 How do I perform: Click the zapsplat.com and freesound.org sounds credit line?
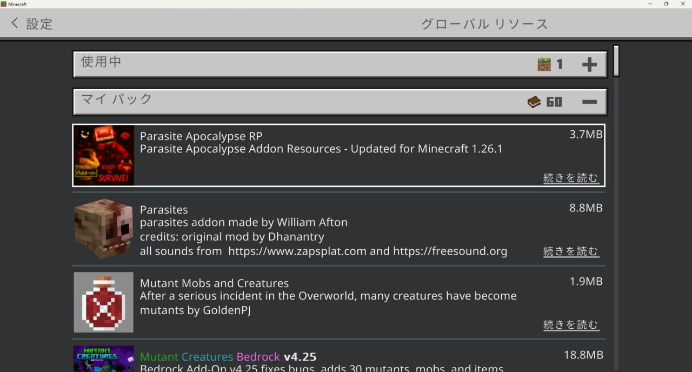(323, 251)
